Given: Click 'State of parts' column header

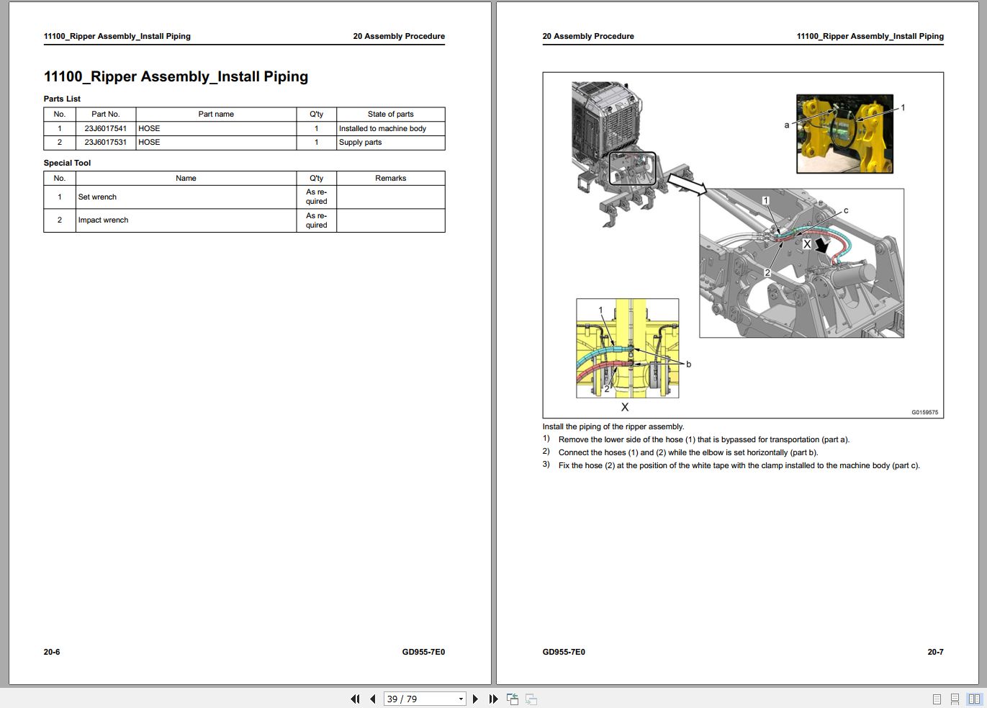Looking at the screenshot, I should pos(390,114).
